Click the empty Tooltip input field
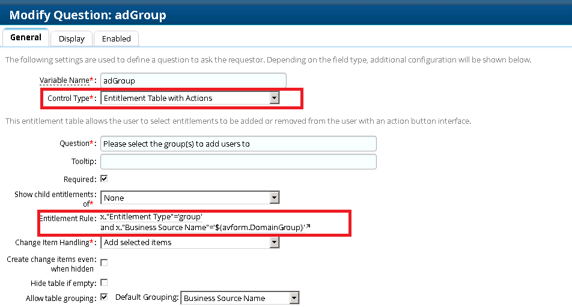This screenshot has height=307, width=572. coord(238,162)
